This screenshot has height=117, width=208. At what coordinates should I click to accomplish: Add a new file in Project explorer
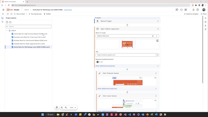point(7,22)
